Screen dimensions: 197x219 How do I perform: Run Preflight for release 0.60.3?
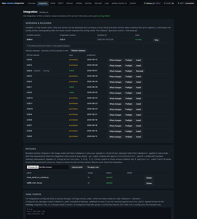point(129,77)
